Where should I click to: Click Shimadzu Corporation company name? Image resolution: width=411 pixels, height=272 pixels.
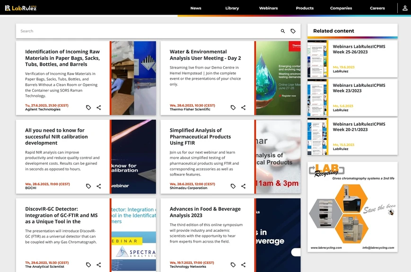pos(188,188)
